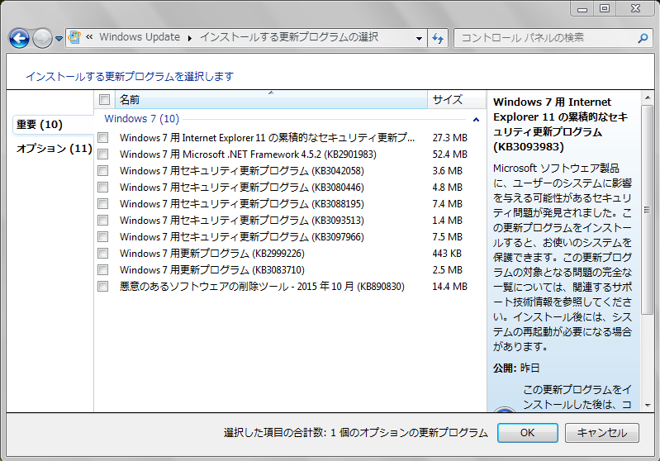The width and height of the screenshot is (660, 461).
Task: Click the 27.3 MB size value
Action: (449, 138)
